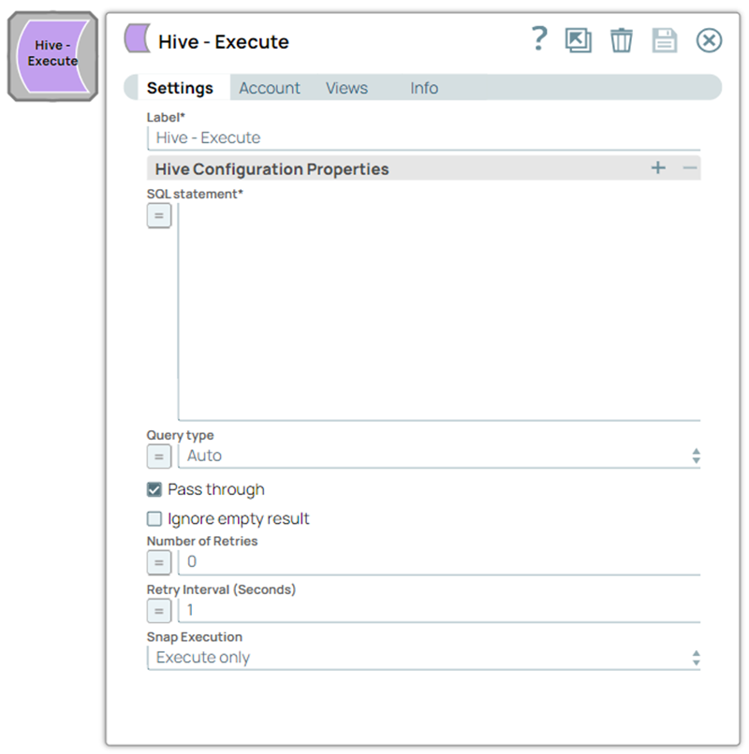Switch to the Account tab
This screenshot has height=754, width=749.
(270, 88)
